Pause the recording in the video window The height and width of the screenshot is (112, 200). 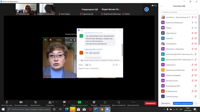pos(71,40)
